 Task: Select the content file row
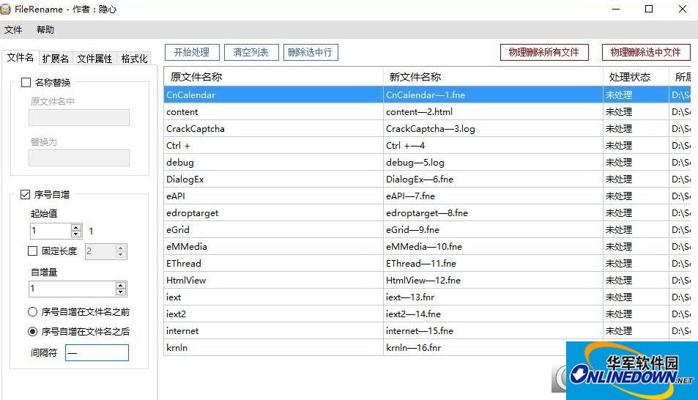[427, 112]
